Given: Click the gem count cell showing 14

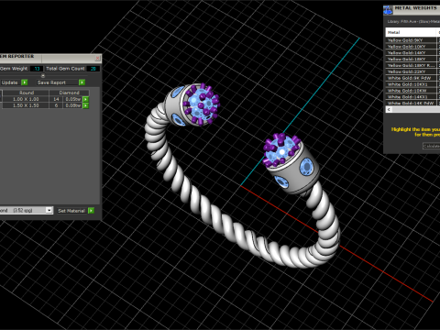Looking at the screenshot, I should pyautogui.click(x=56, y=99).
